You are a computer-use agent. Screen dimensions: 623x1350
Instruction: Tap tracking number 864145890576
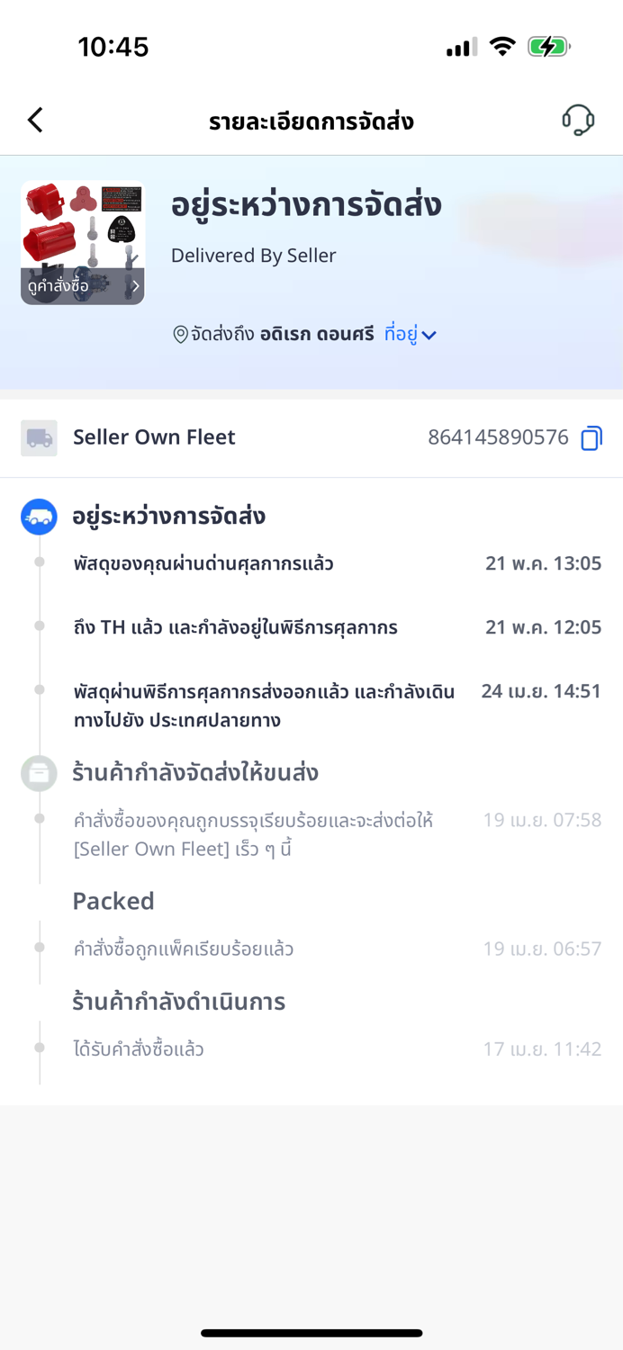click(498, 438)
